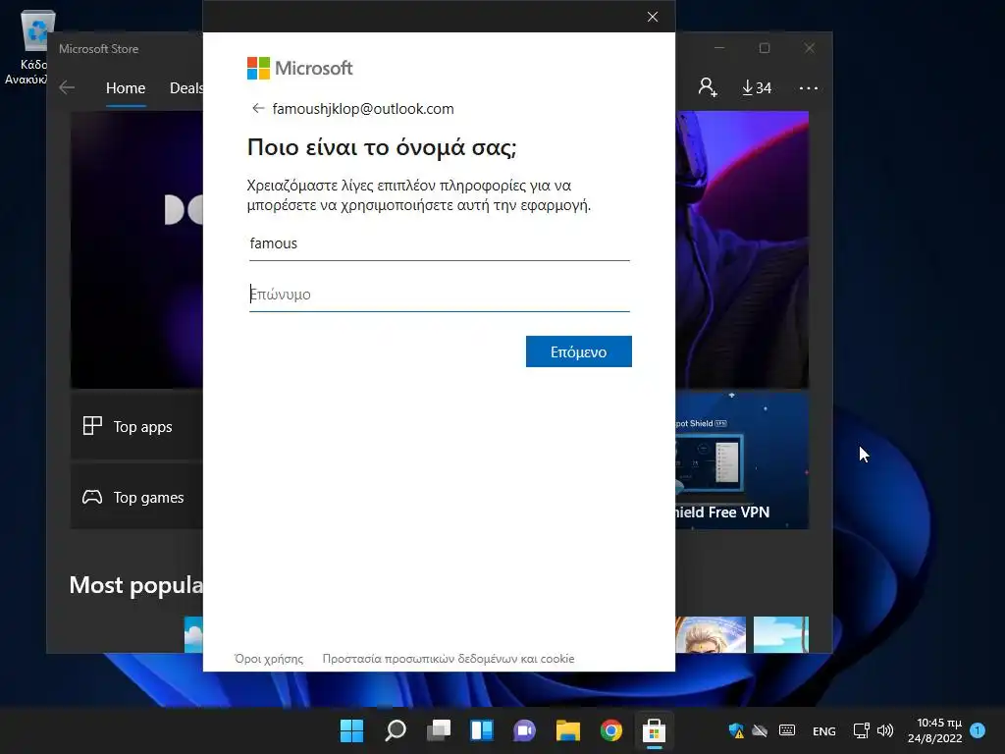Image resolution: width=1005 pixels, height=754 pixels.
Task: Click the OneDrive cloud tray icon
Action: tap(760, 730)
